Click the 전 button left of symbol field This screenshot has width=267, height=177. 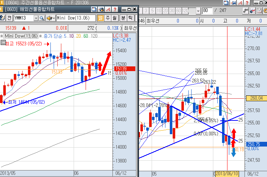(x=9, y=18)
